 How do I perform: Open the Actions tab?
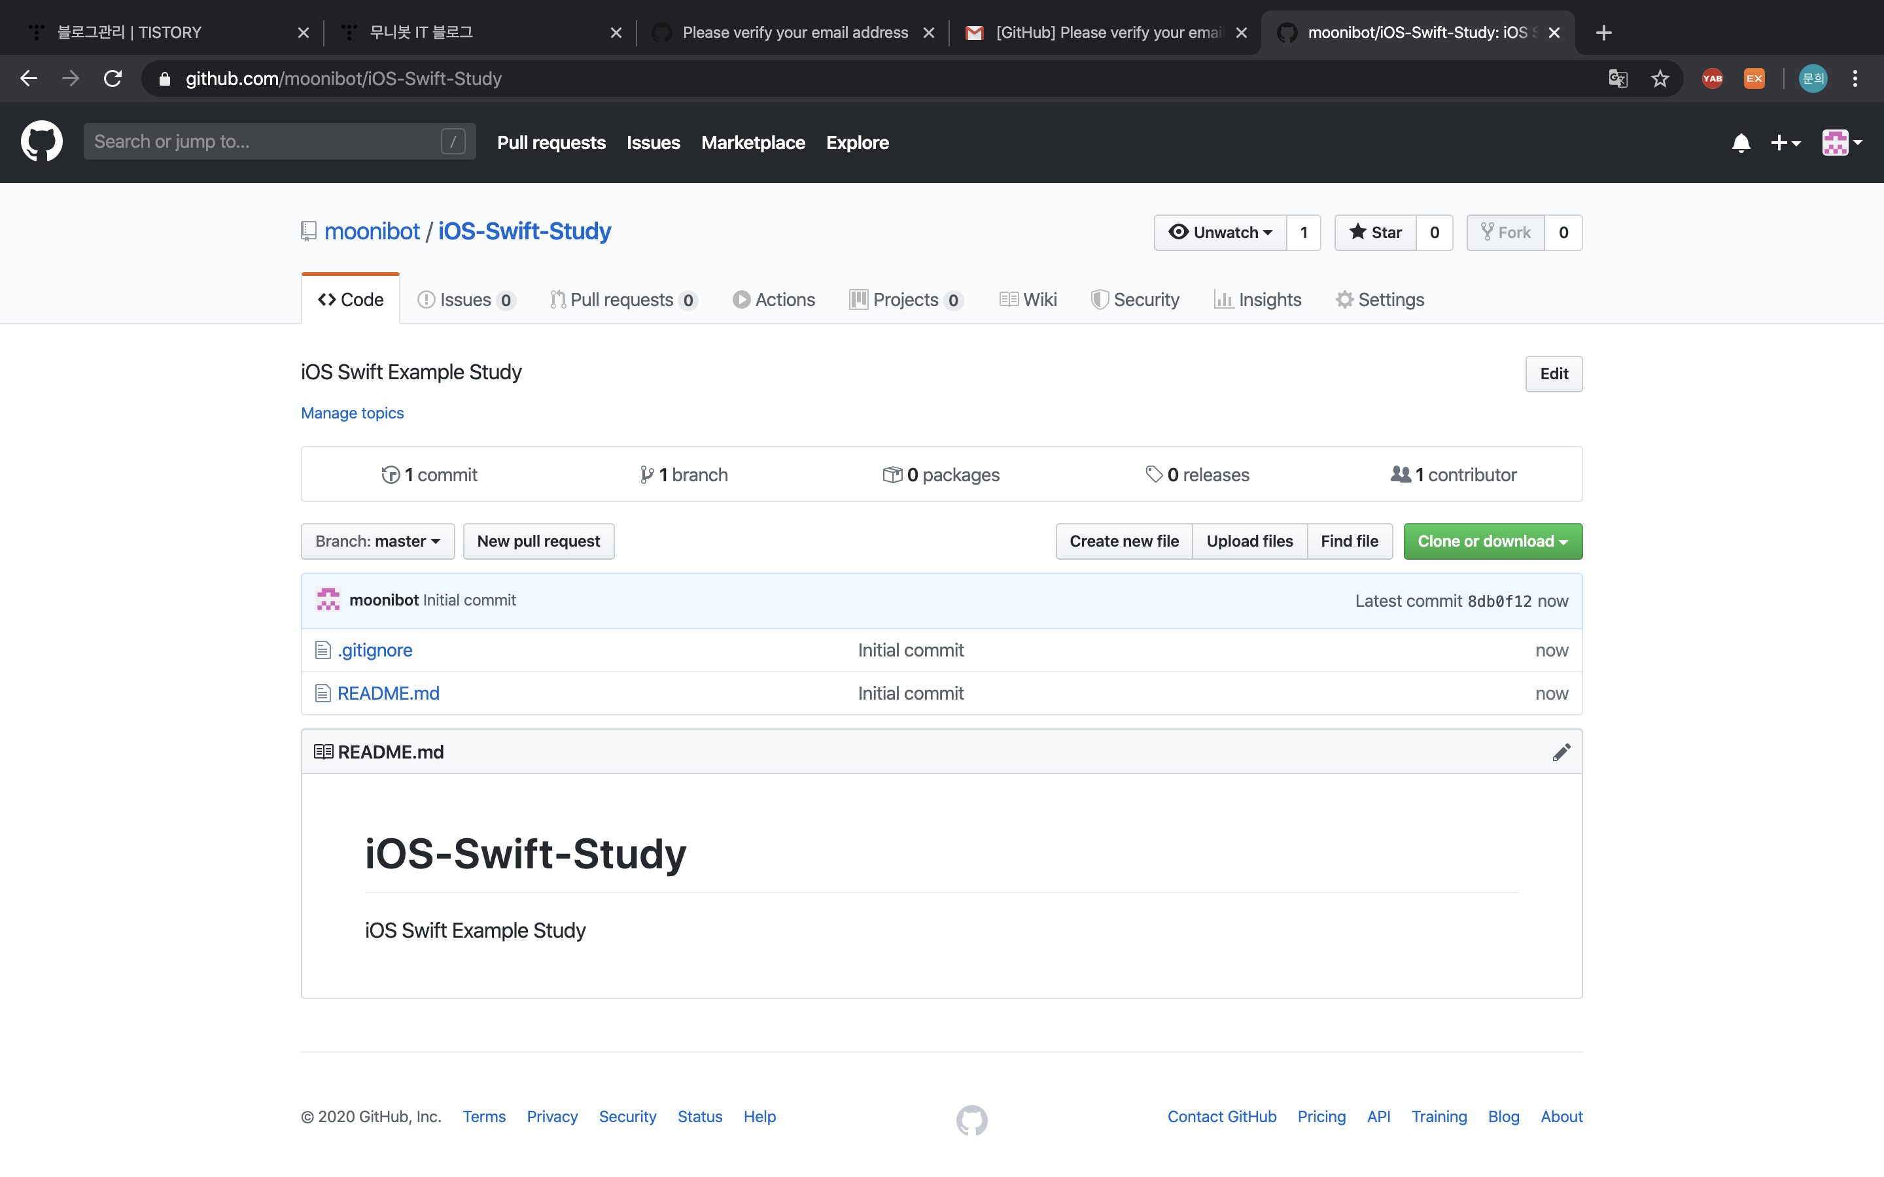773,299
